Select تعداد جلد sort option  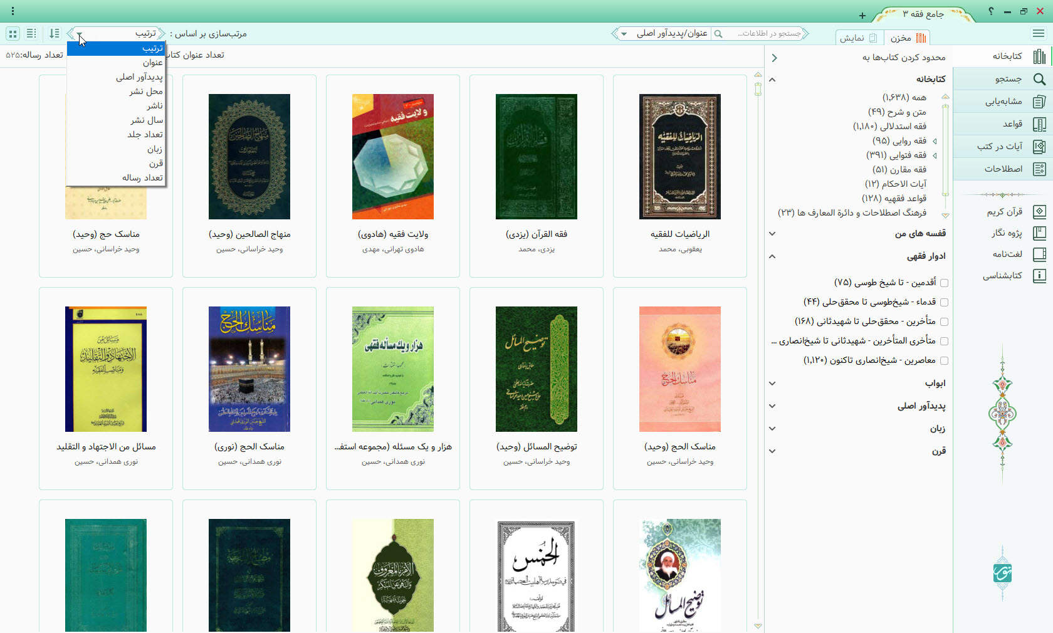116,135
